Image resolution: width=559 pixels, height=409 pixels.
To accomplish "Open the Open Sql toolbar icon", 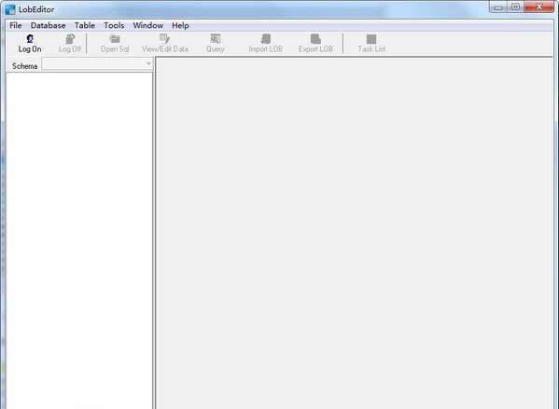I will tap(115, 38).
